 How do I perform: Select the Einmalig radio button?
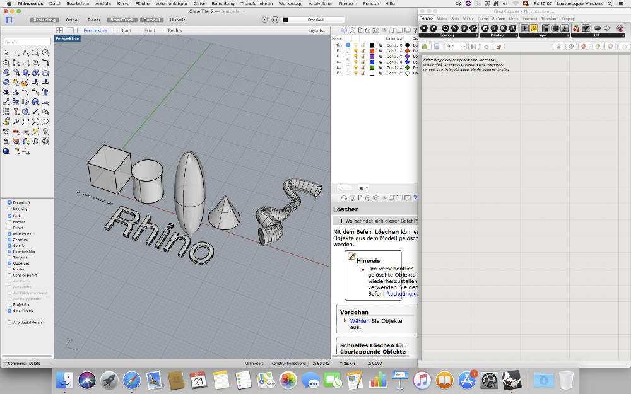(9, 209)
